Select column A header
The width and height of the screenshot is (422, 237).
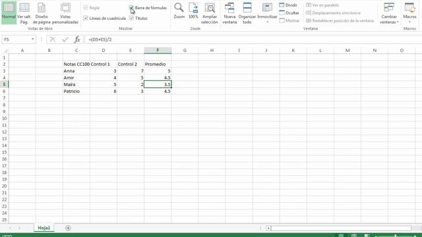[x=22, y=51]
